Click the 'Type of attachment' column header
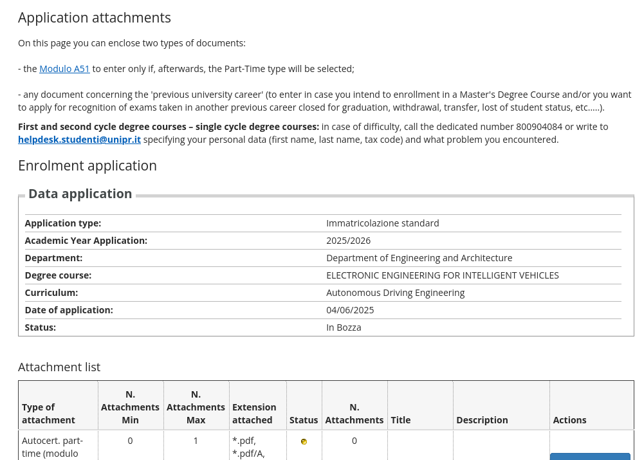Viewport: 644px width, 460px height. (x=48, y=414)
